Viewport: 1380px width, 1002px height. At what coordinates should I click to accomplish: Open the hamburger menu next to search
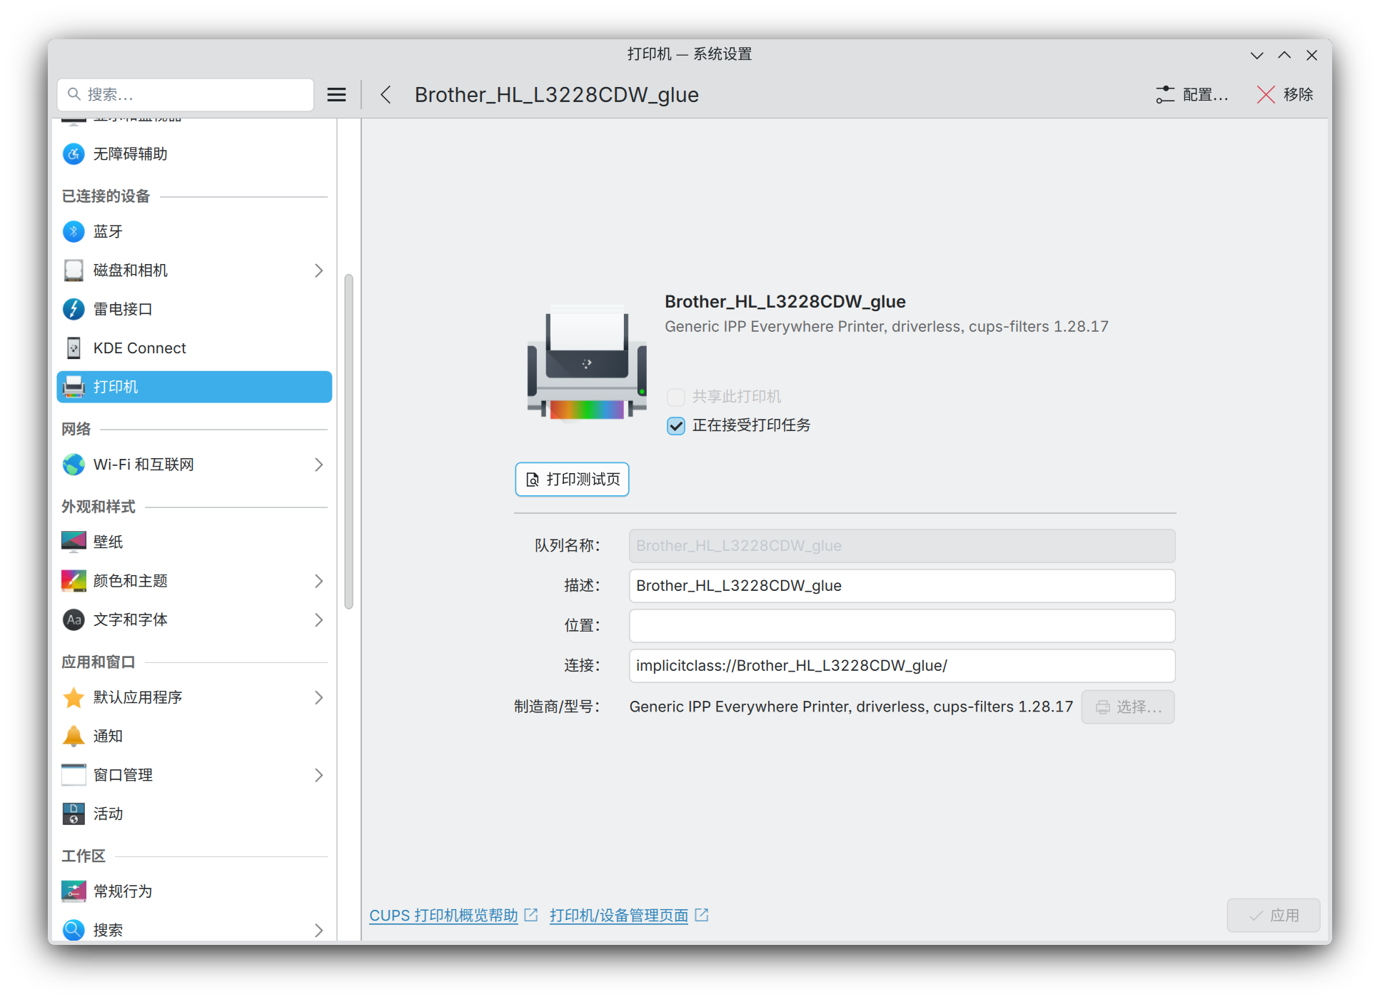pos(336,95)
